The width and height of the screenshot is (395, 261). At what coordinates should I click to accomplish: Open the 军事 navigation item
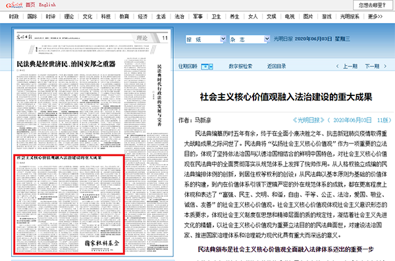(x=197, y=16)
